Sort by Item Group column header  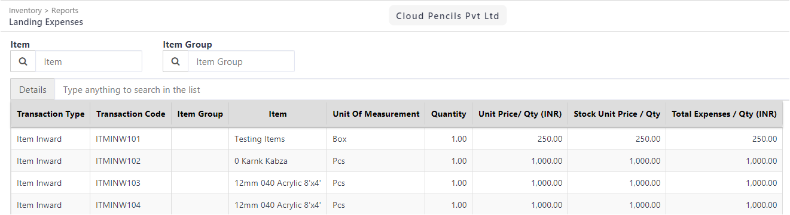click(200, 114)
